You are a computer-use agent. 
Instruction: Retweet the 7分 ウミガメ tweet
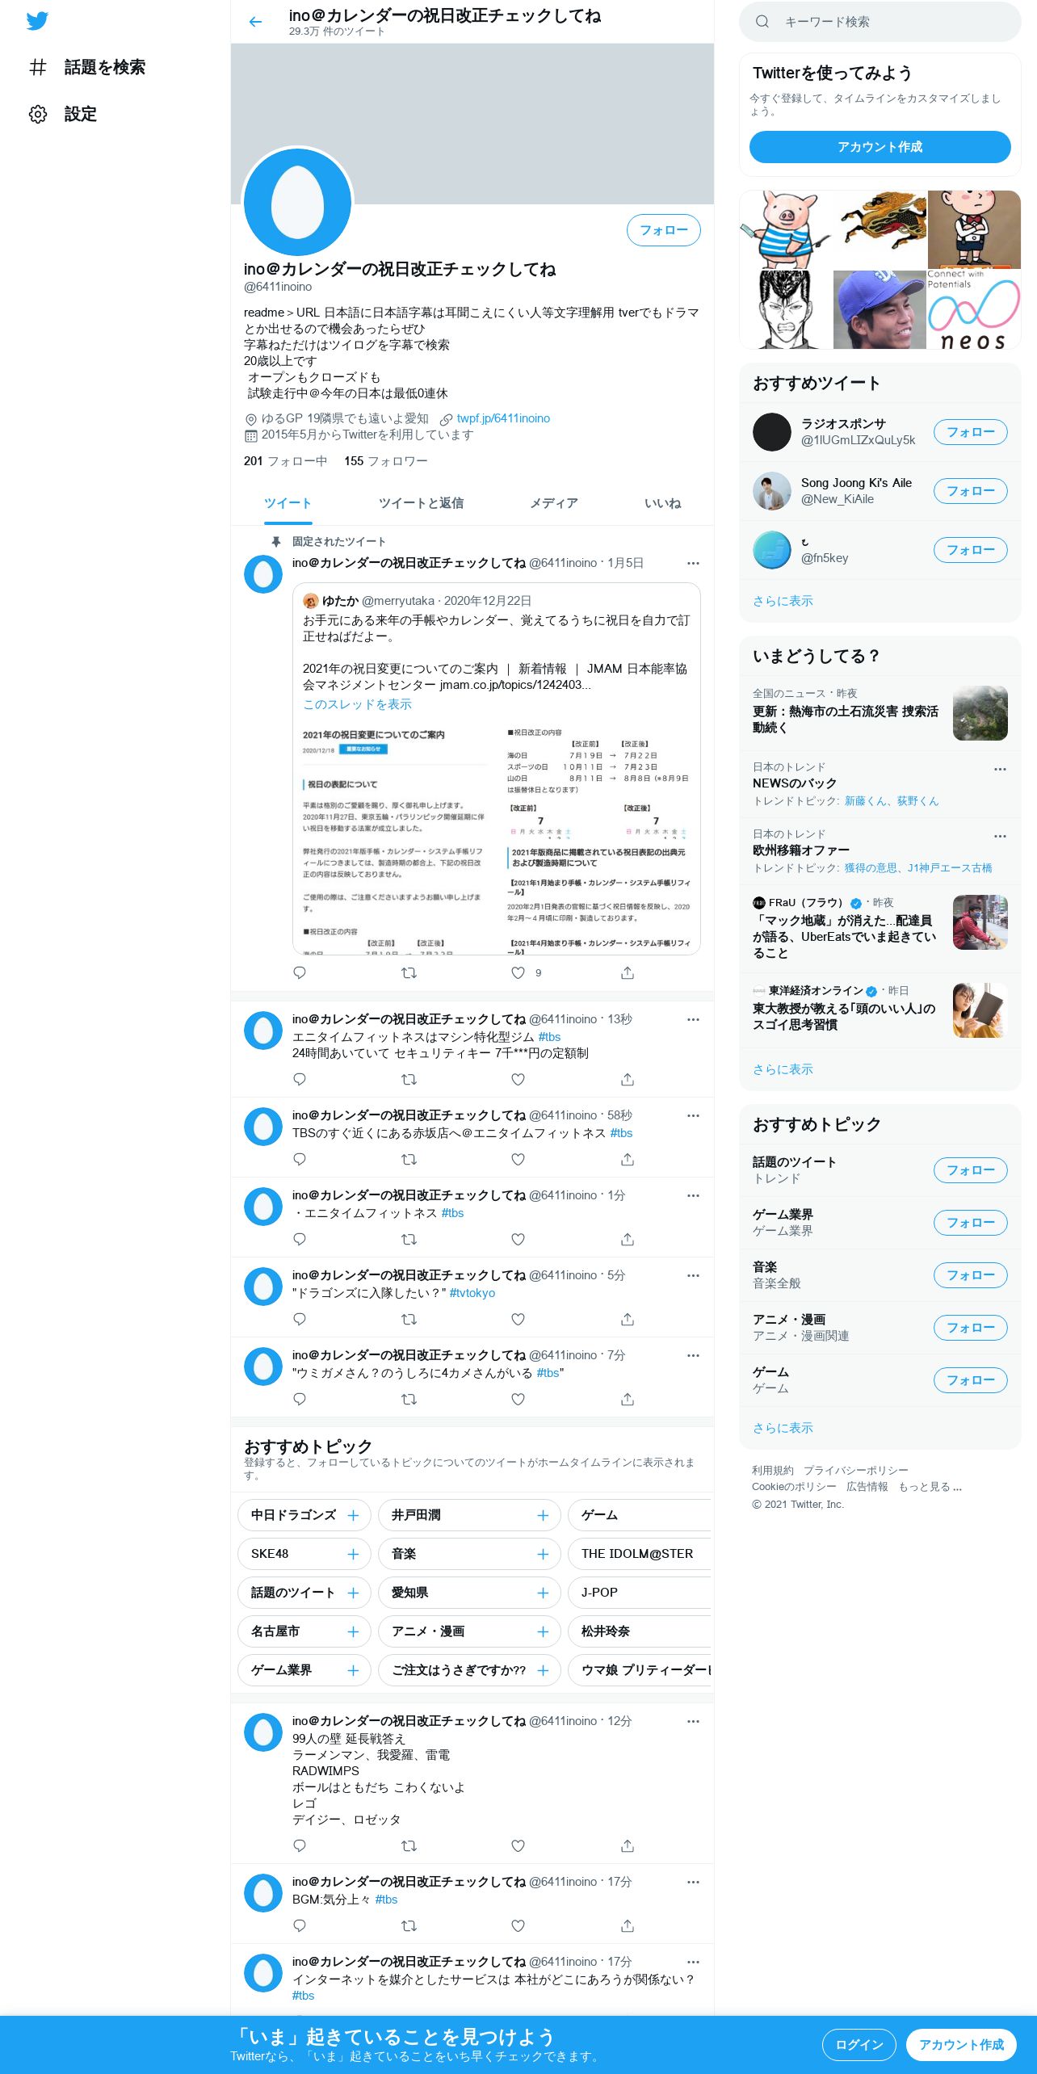pyautogui.click(x=409, y=1399)
